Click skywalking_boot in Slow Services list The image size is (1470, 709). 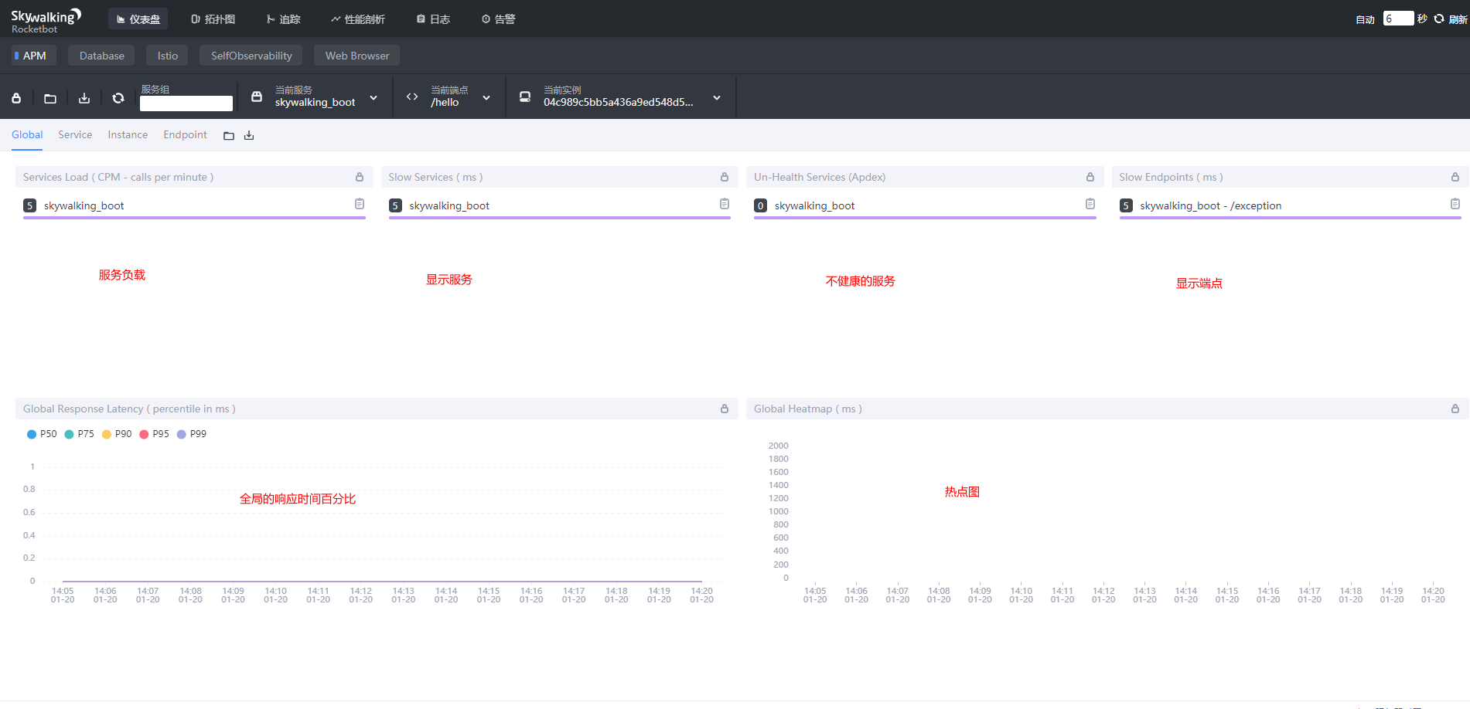click(x=449, y=205)
